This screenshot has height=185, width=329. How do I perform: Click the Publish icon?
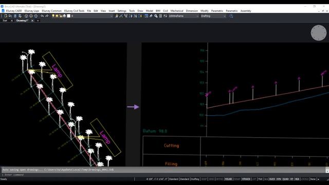coord(35,16)
